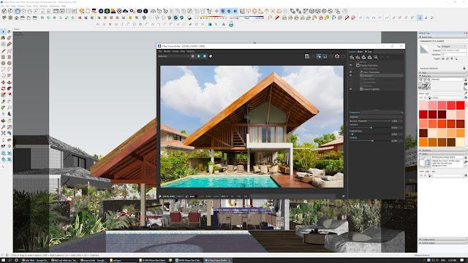Open the Image menu in frame buffer
Screen dimensions: 468x263
click(x=175, y=51)
